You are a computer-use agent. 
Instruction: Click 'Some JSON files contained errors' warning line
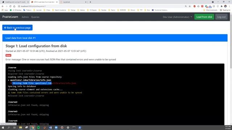point(45,93)
